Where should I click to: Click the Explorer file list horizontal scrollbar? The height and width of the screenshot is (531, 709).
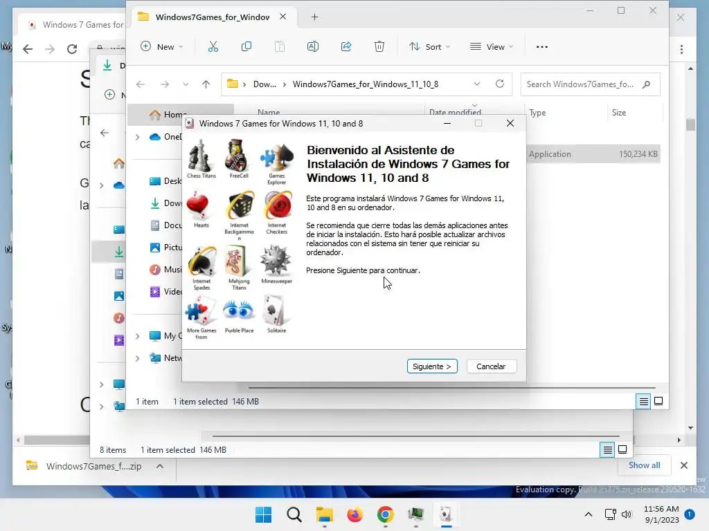pos(452,387)
